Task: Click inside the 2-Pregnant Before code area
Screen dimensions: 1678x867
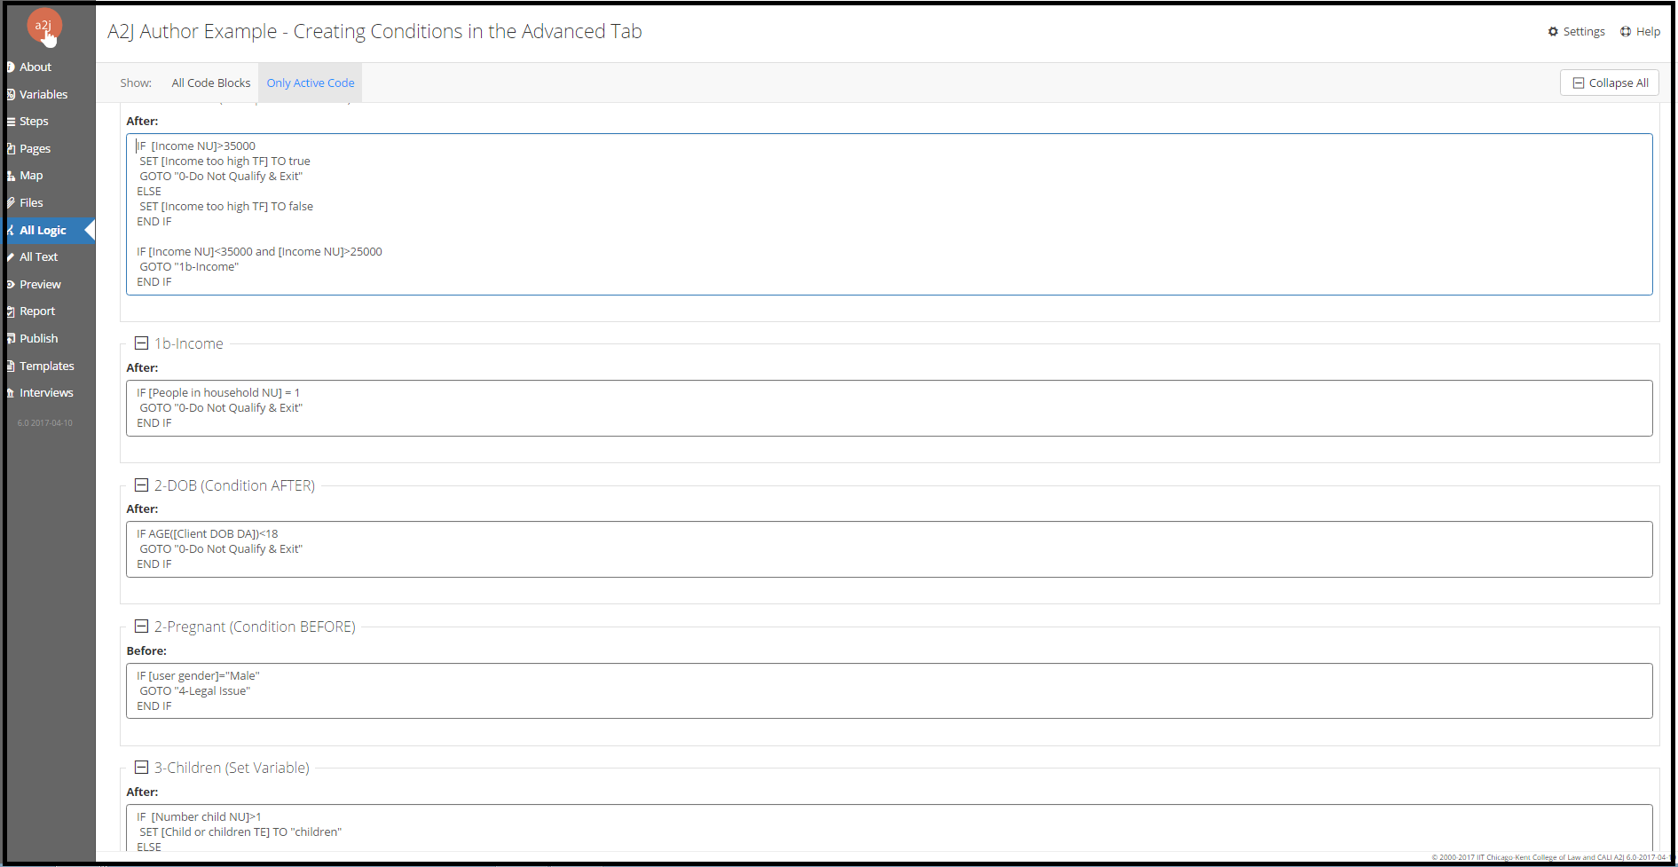Action: click(x=710, y=690)
